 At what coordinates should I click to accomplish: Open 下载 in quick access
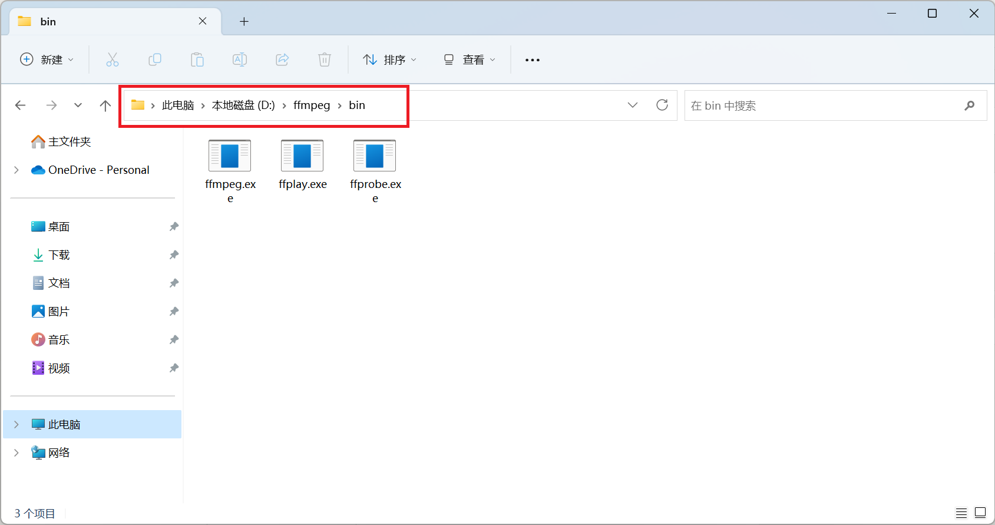tap(51, 255)
